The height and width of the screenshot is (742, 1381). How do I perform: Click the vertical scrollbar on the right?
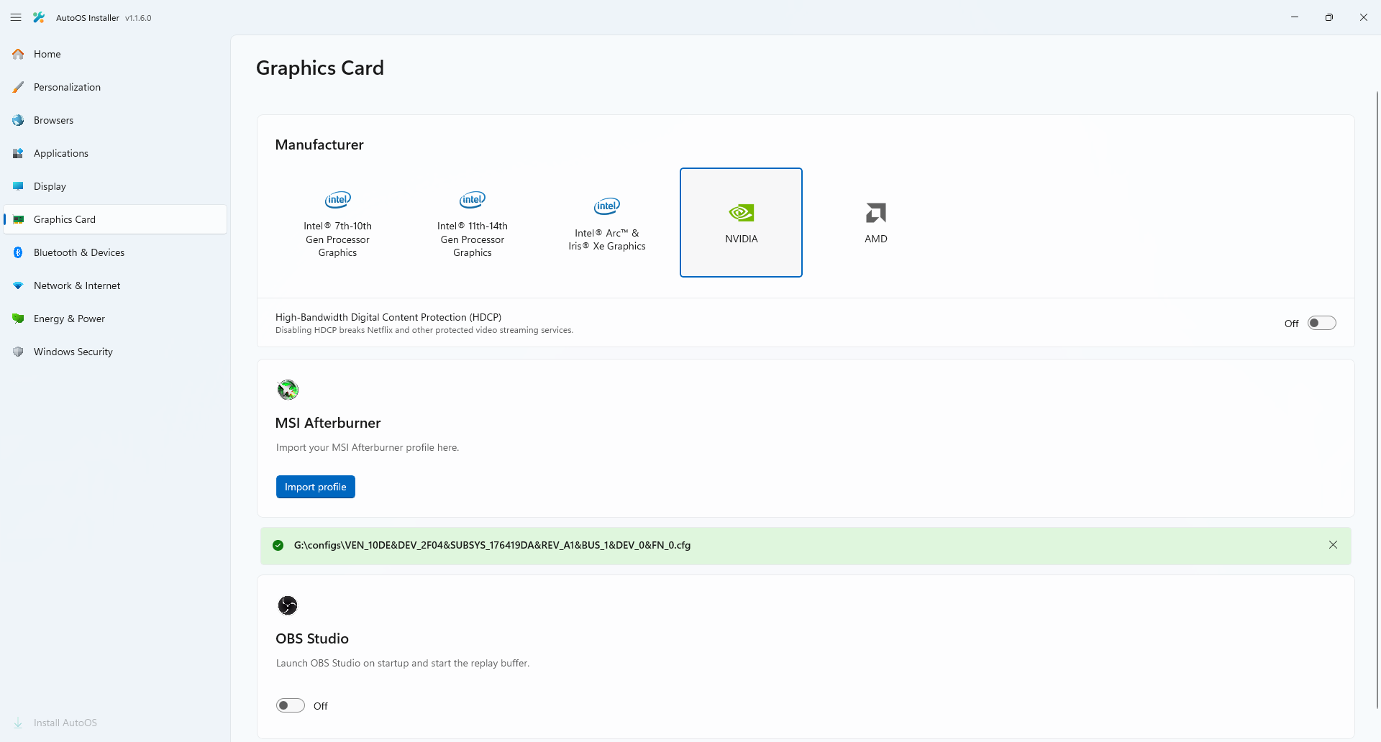tap(1377, 399)
